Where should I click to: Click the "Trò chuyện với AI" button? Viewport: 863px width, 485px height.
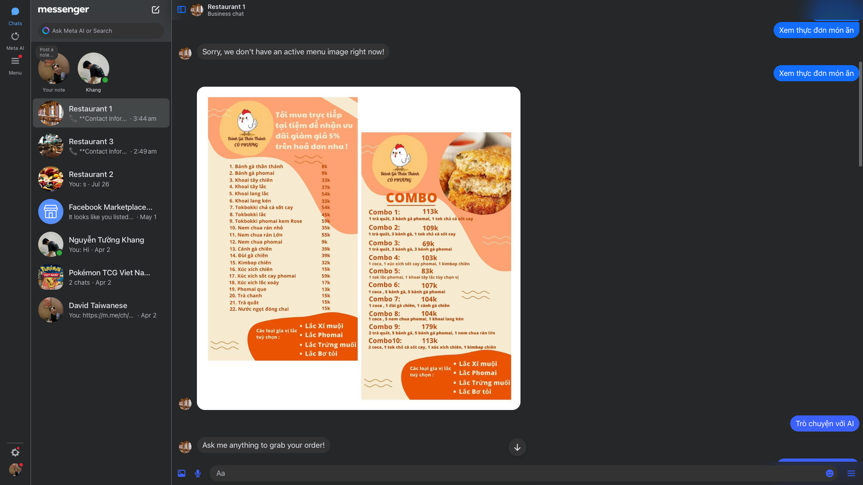pyautogui.click(x=825, y=423)
